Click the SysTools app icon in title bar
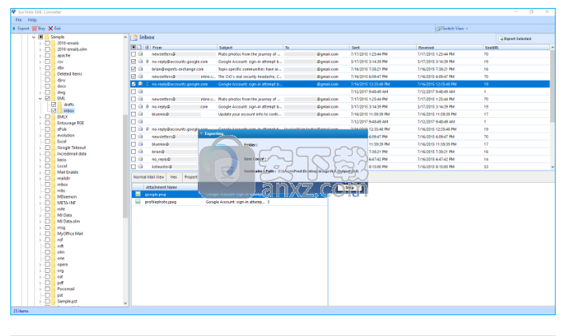The width and height of the screenshot is (570, 336). [14, 12]
